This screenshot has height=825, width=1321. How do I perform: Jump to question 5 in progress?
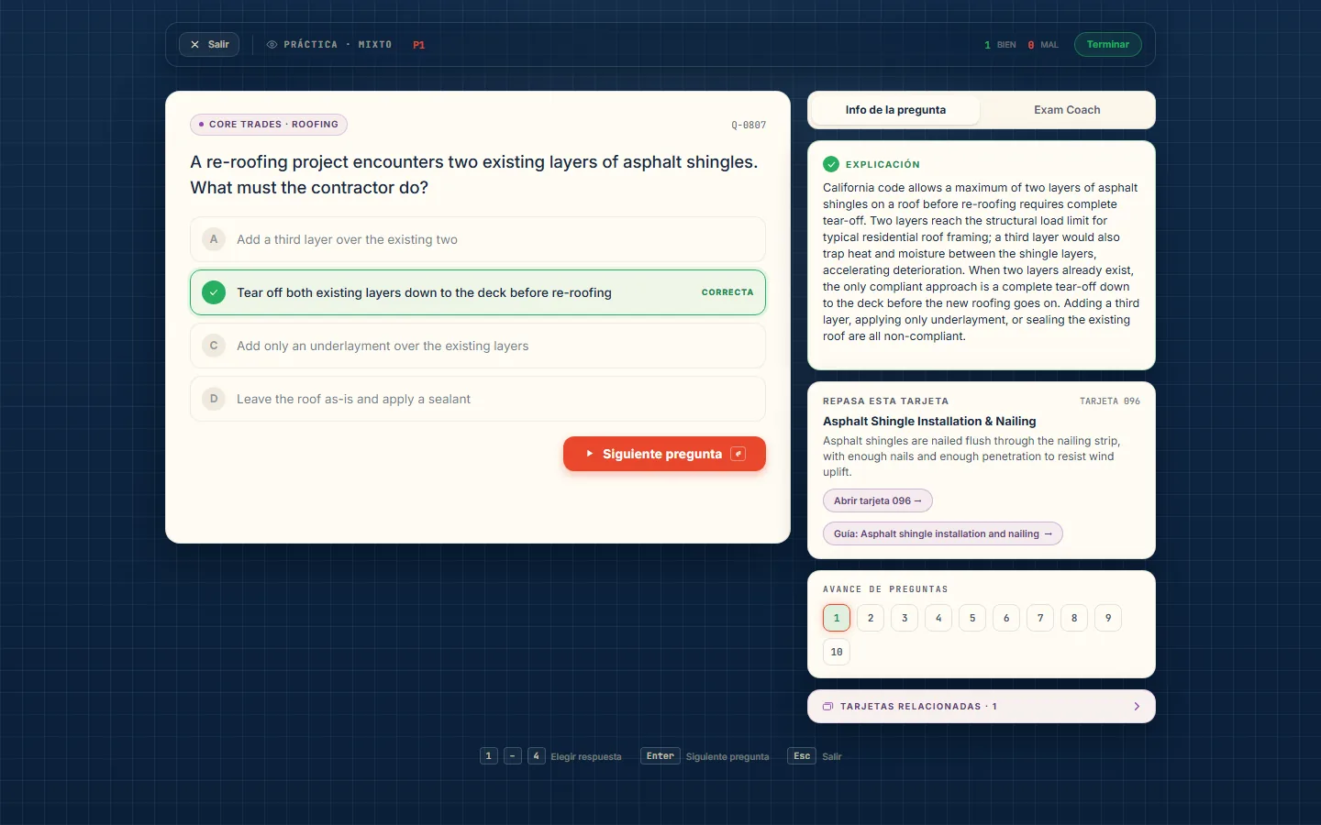(x=972, y=618)
